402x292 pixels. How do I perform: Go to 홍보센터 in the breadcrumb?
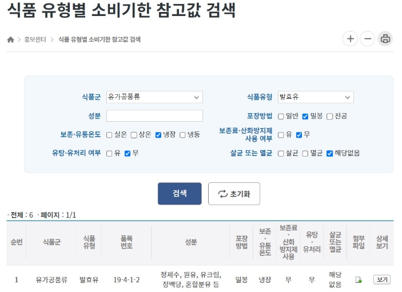35,40
